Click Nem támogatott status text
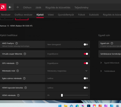The image size is (121, 107). tap(54, 44)
